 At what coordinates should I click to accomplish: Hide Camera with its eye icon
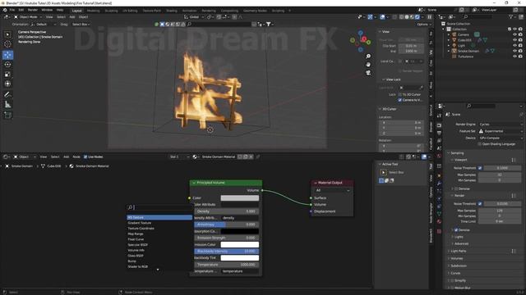(514, 34)
